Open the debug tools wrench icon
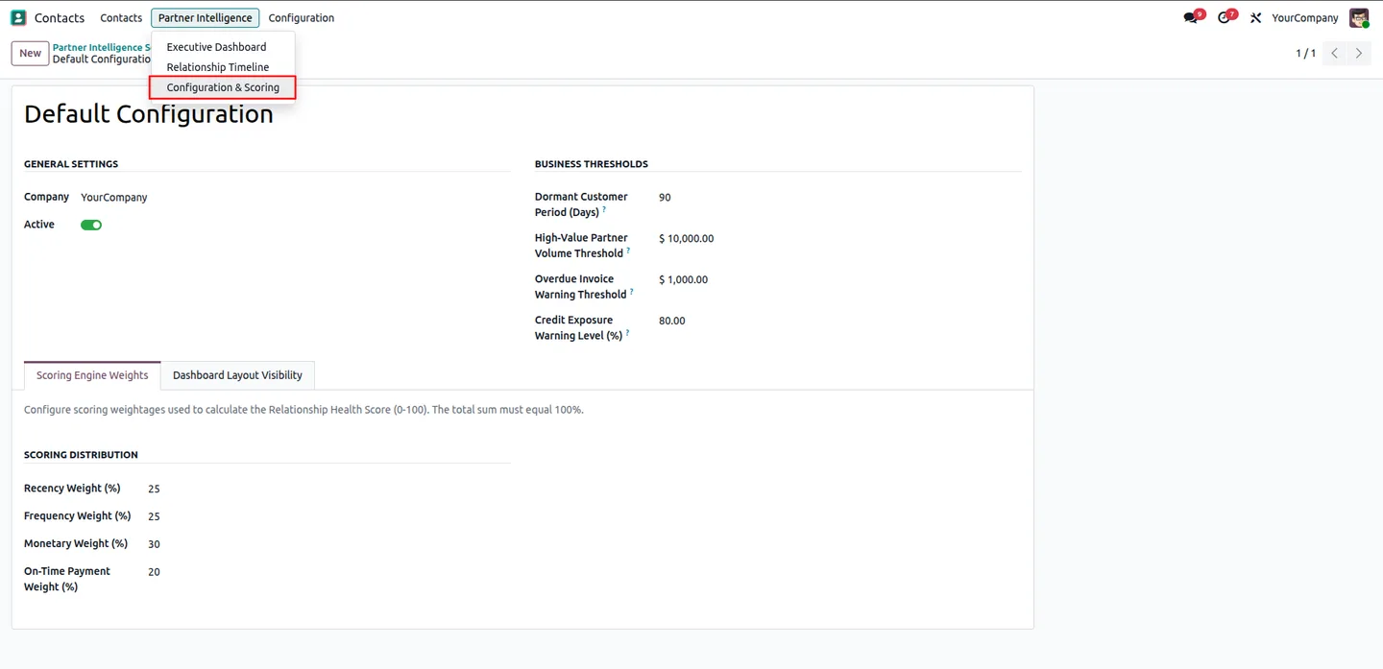Image resolution: width=1383 pixels, height=669 pixels. pyautogui.click(x=1255, y=17)
